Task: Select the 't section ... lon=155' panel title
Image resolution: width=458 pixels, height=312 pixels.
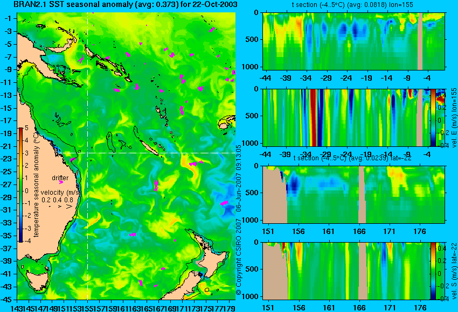Action: pyautogui.click(x=352, y=5)
